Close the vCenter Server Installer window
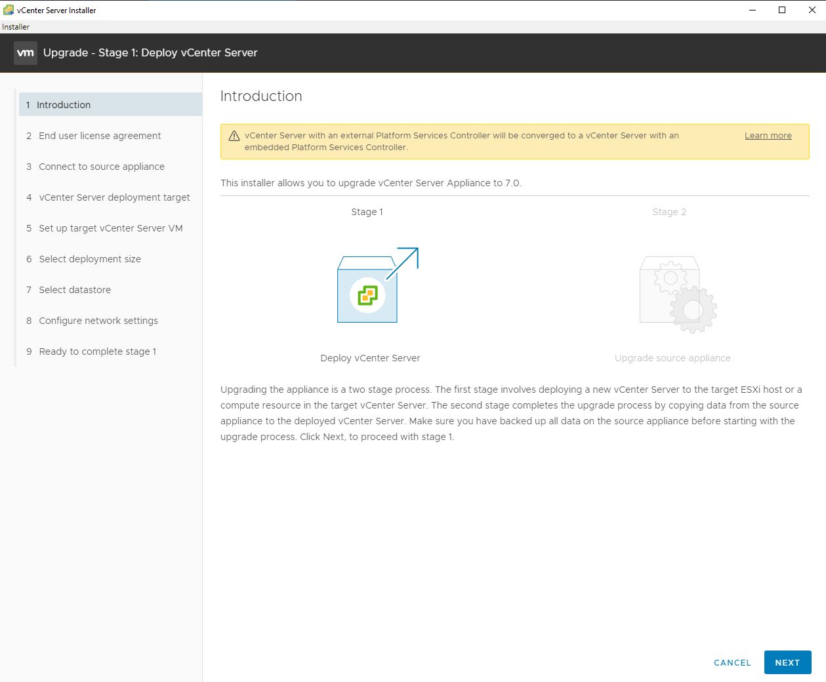Image resolution: width=826 pixels, height=682 pixels. coord(812,10)
